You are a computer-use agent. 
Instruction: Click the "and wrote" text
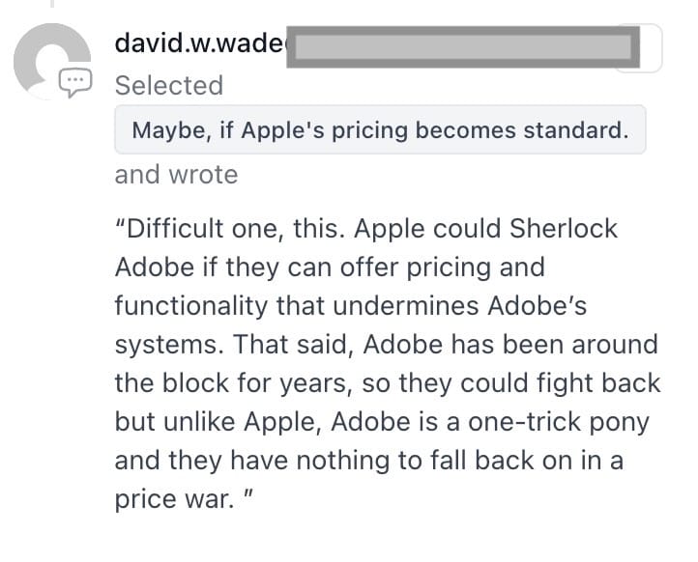click(x=176, y=175)
